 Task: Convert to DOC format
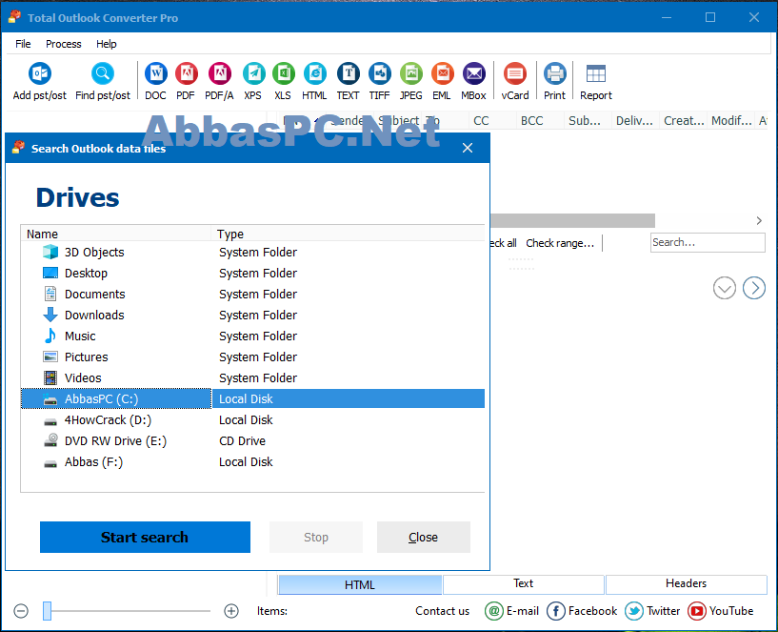point(156,81)
